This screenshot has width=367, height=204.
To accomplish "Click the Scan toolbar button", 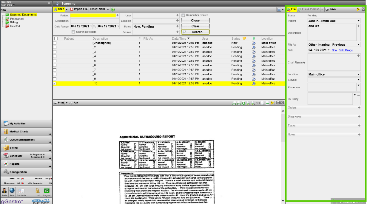I will (x=59, y=9).
